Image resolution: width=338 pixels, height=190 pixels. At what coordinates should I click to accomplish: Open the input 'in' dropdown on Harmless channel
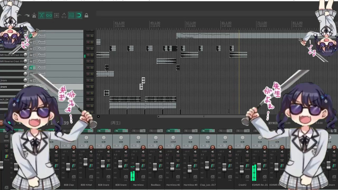click(x=135, y=146)
